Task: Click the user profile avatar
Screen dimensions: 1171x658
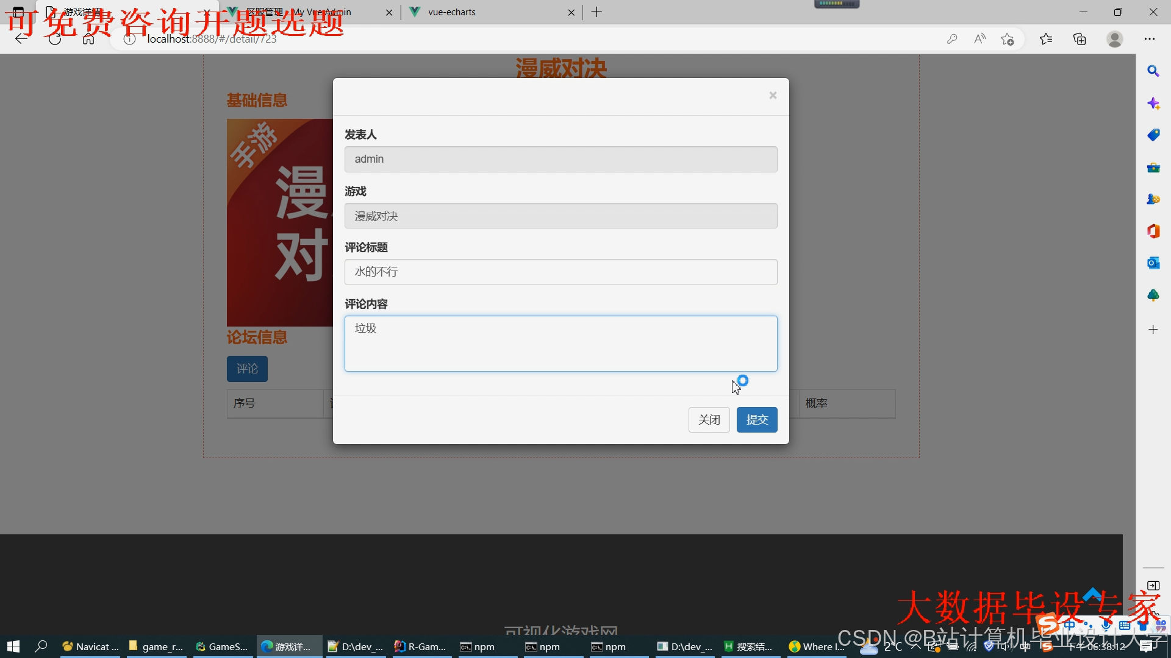Action: point(1114,39)
